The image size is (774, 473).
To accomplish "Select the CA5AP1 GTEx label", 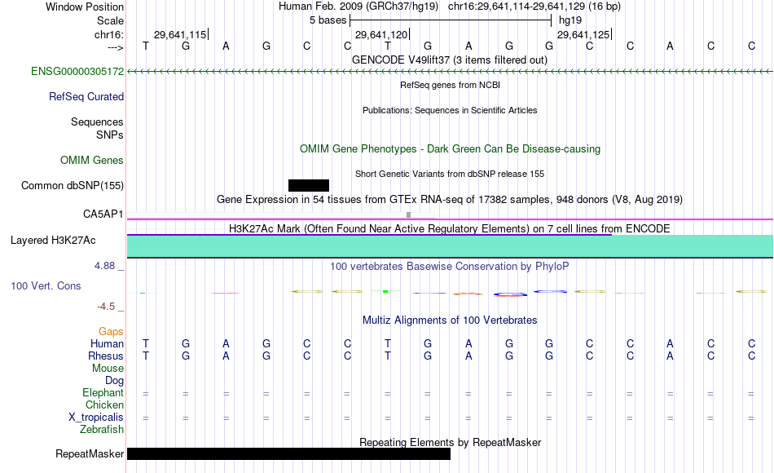I will [x=103, y=214].
